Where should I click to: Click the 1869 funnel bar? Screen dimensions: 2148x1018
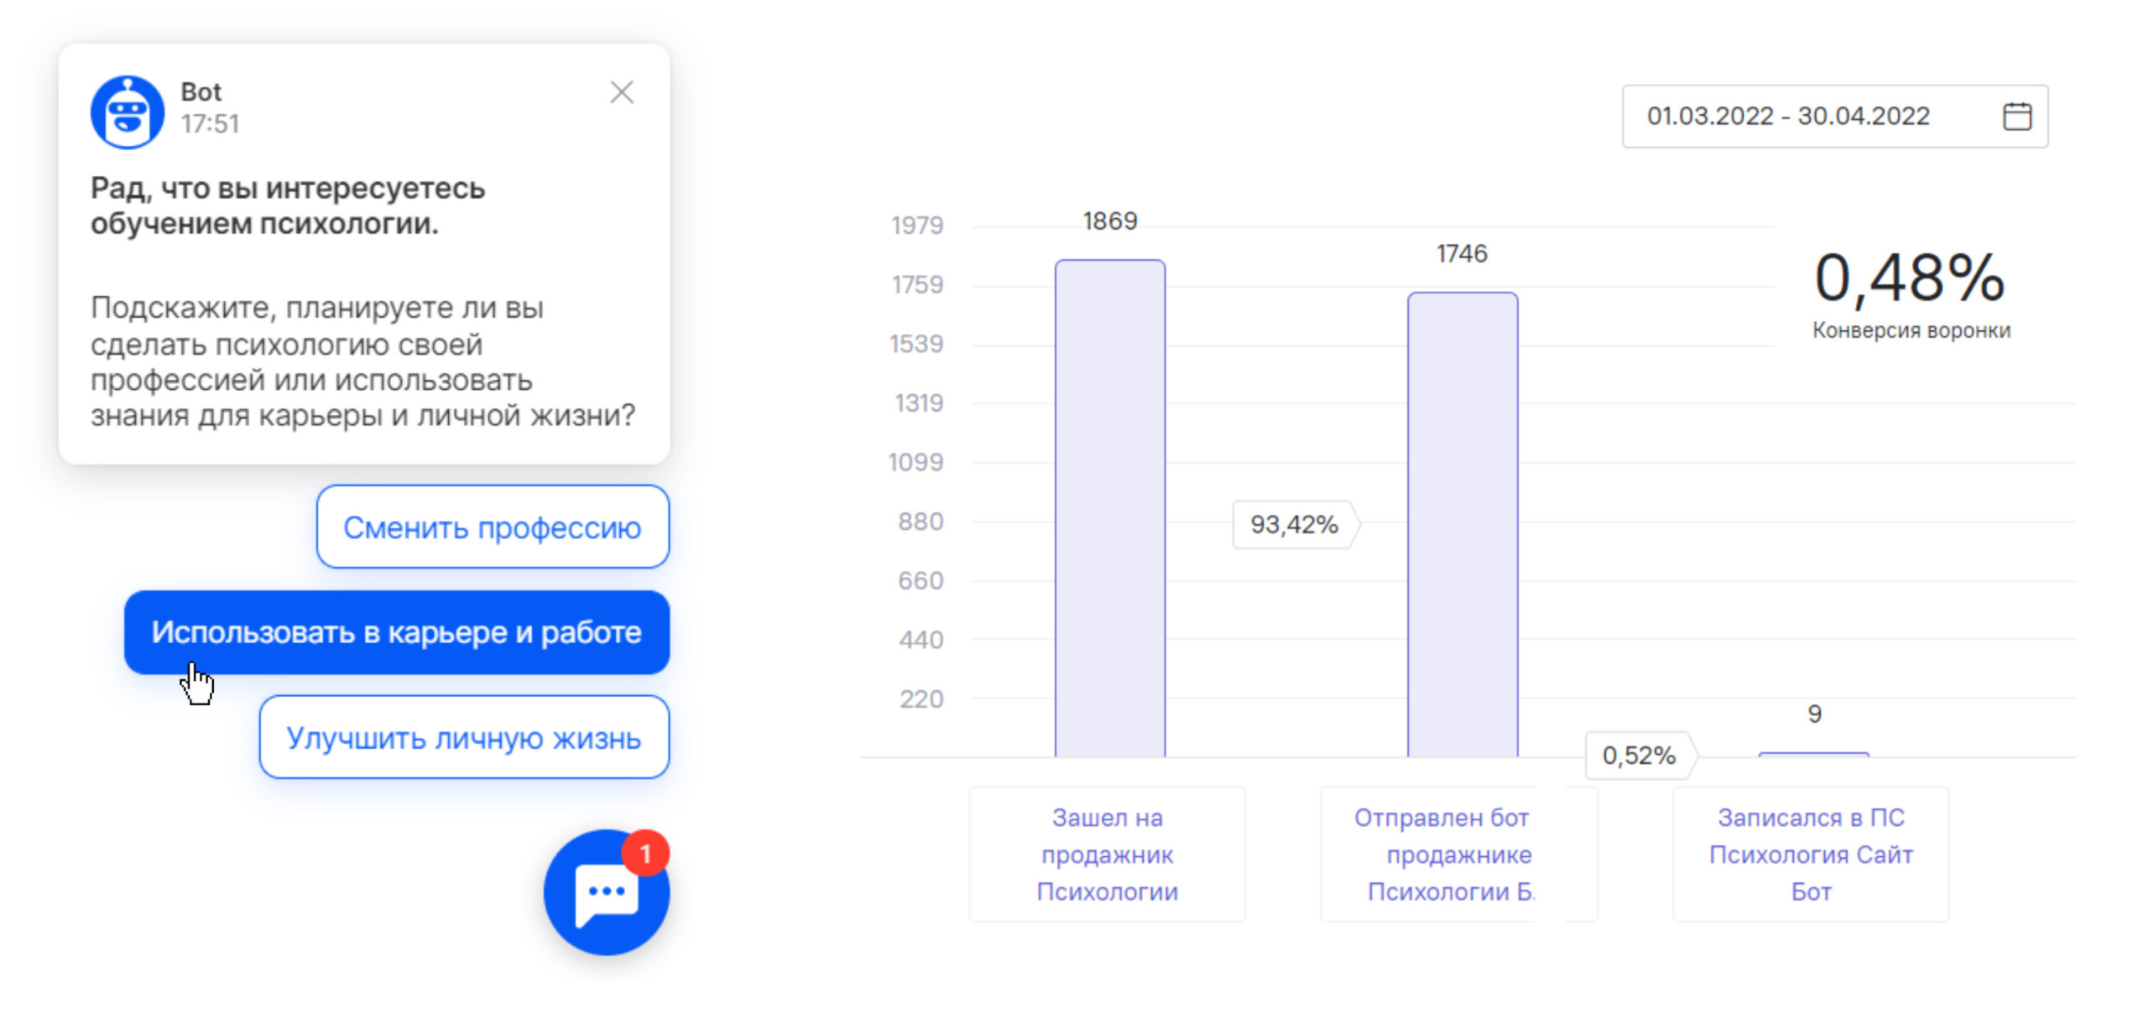(1109, 508)
